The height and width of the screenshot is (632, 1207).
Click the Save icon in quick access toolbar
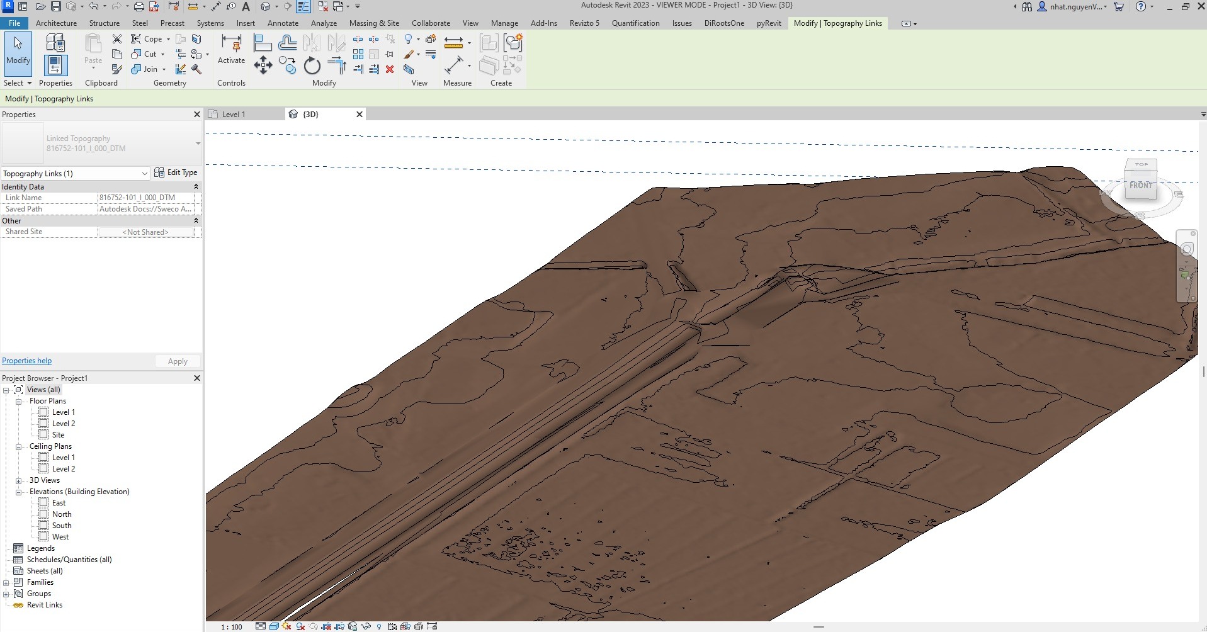56,6
